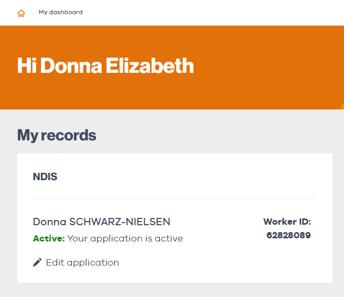Image resolution: width=344 pixels, height=297 pixels.
Task: Click the home icon in breadcrumb
Action: pyautogui.click(x=21, y=13)
